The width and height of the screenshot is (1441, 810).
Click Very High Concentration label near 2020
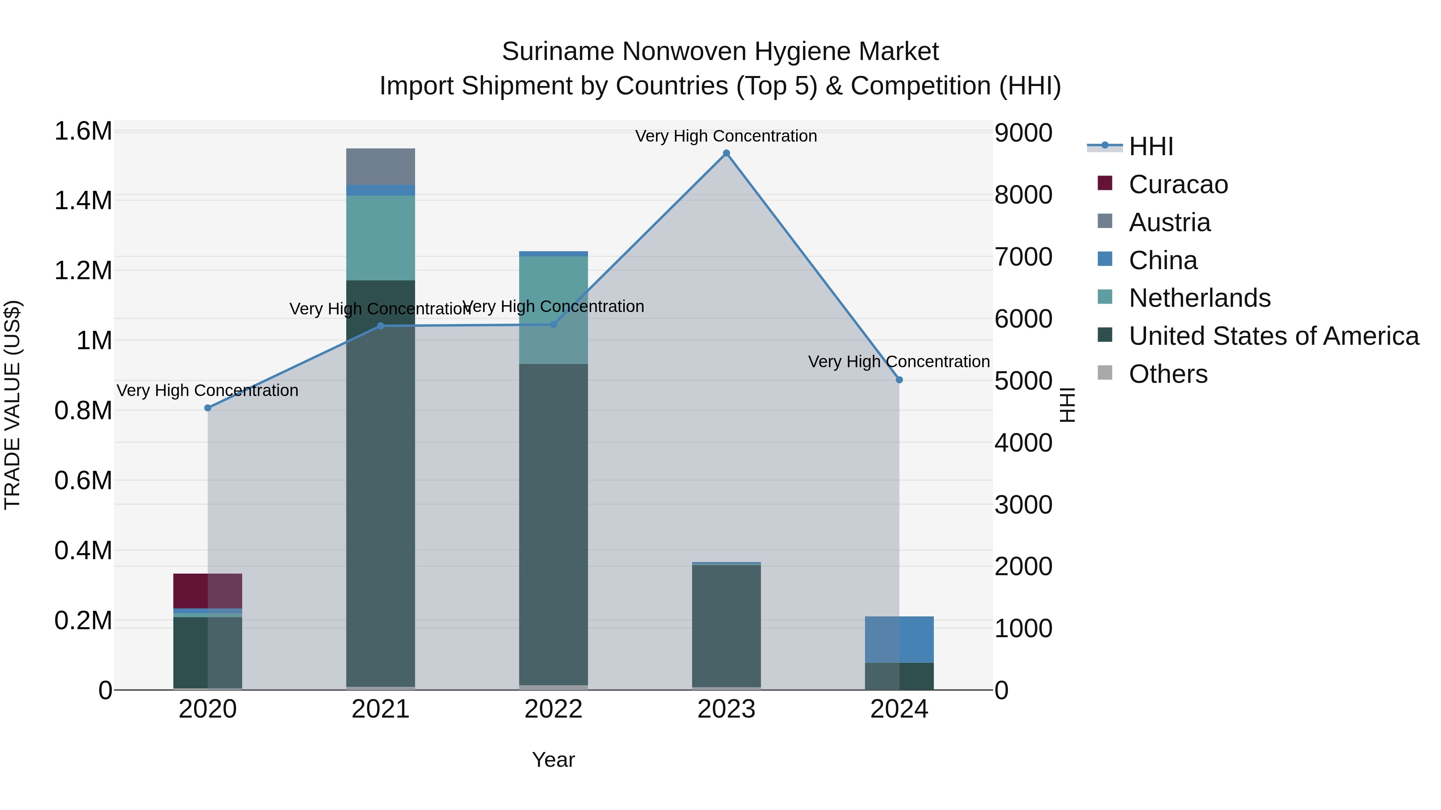[207, 390]
